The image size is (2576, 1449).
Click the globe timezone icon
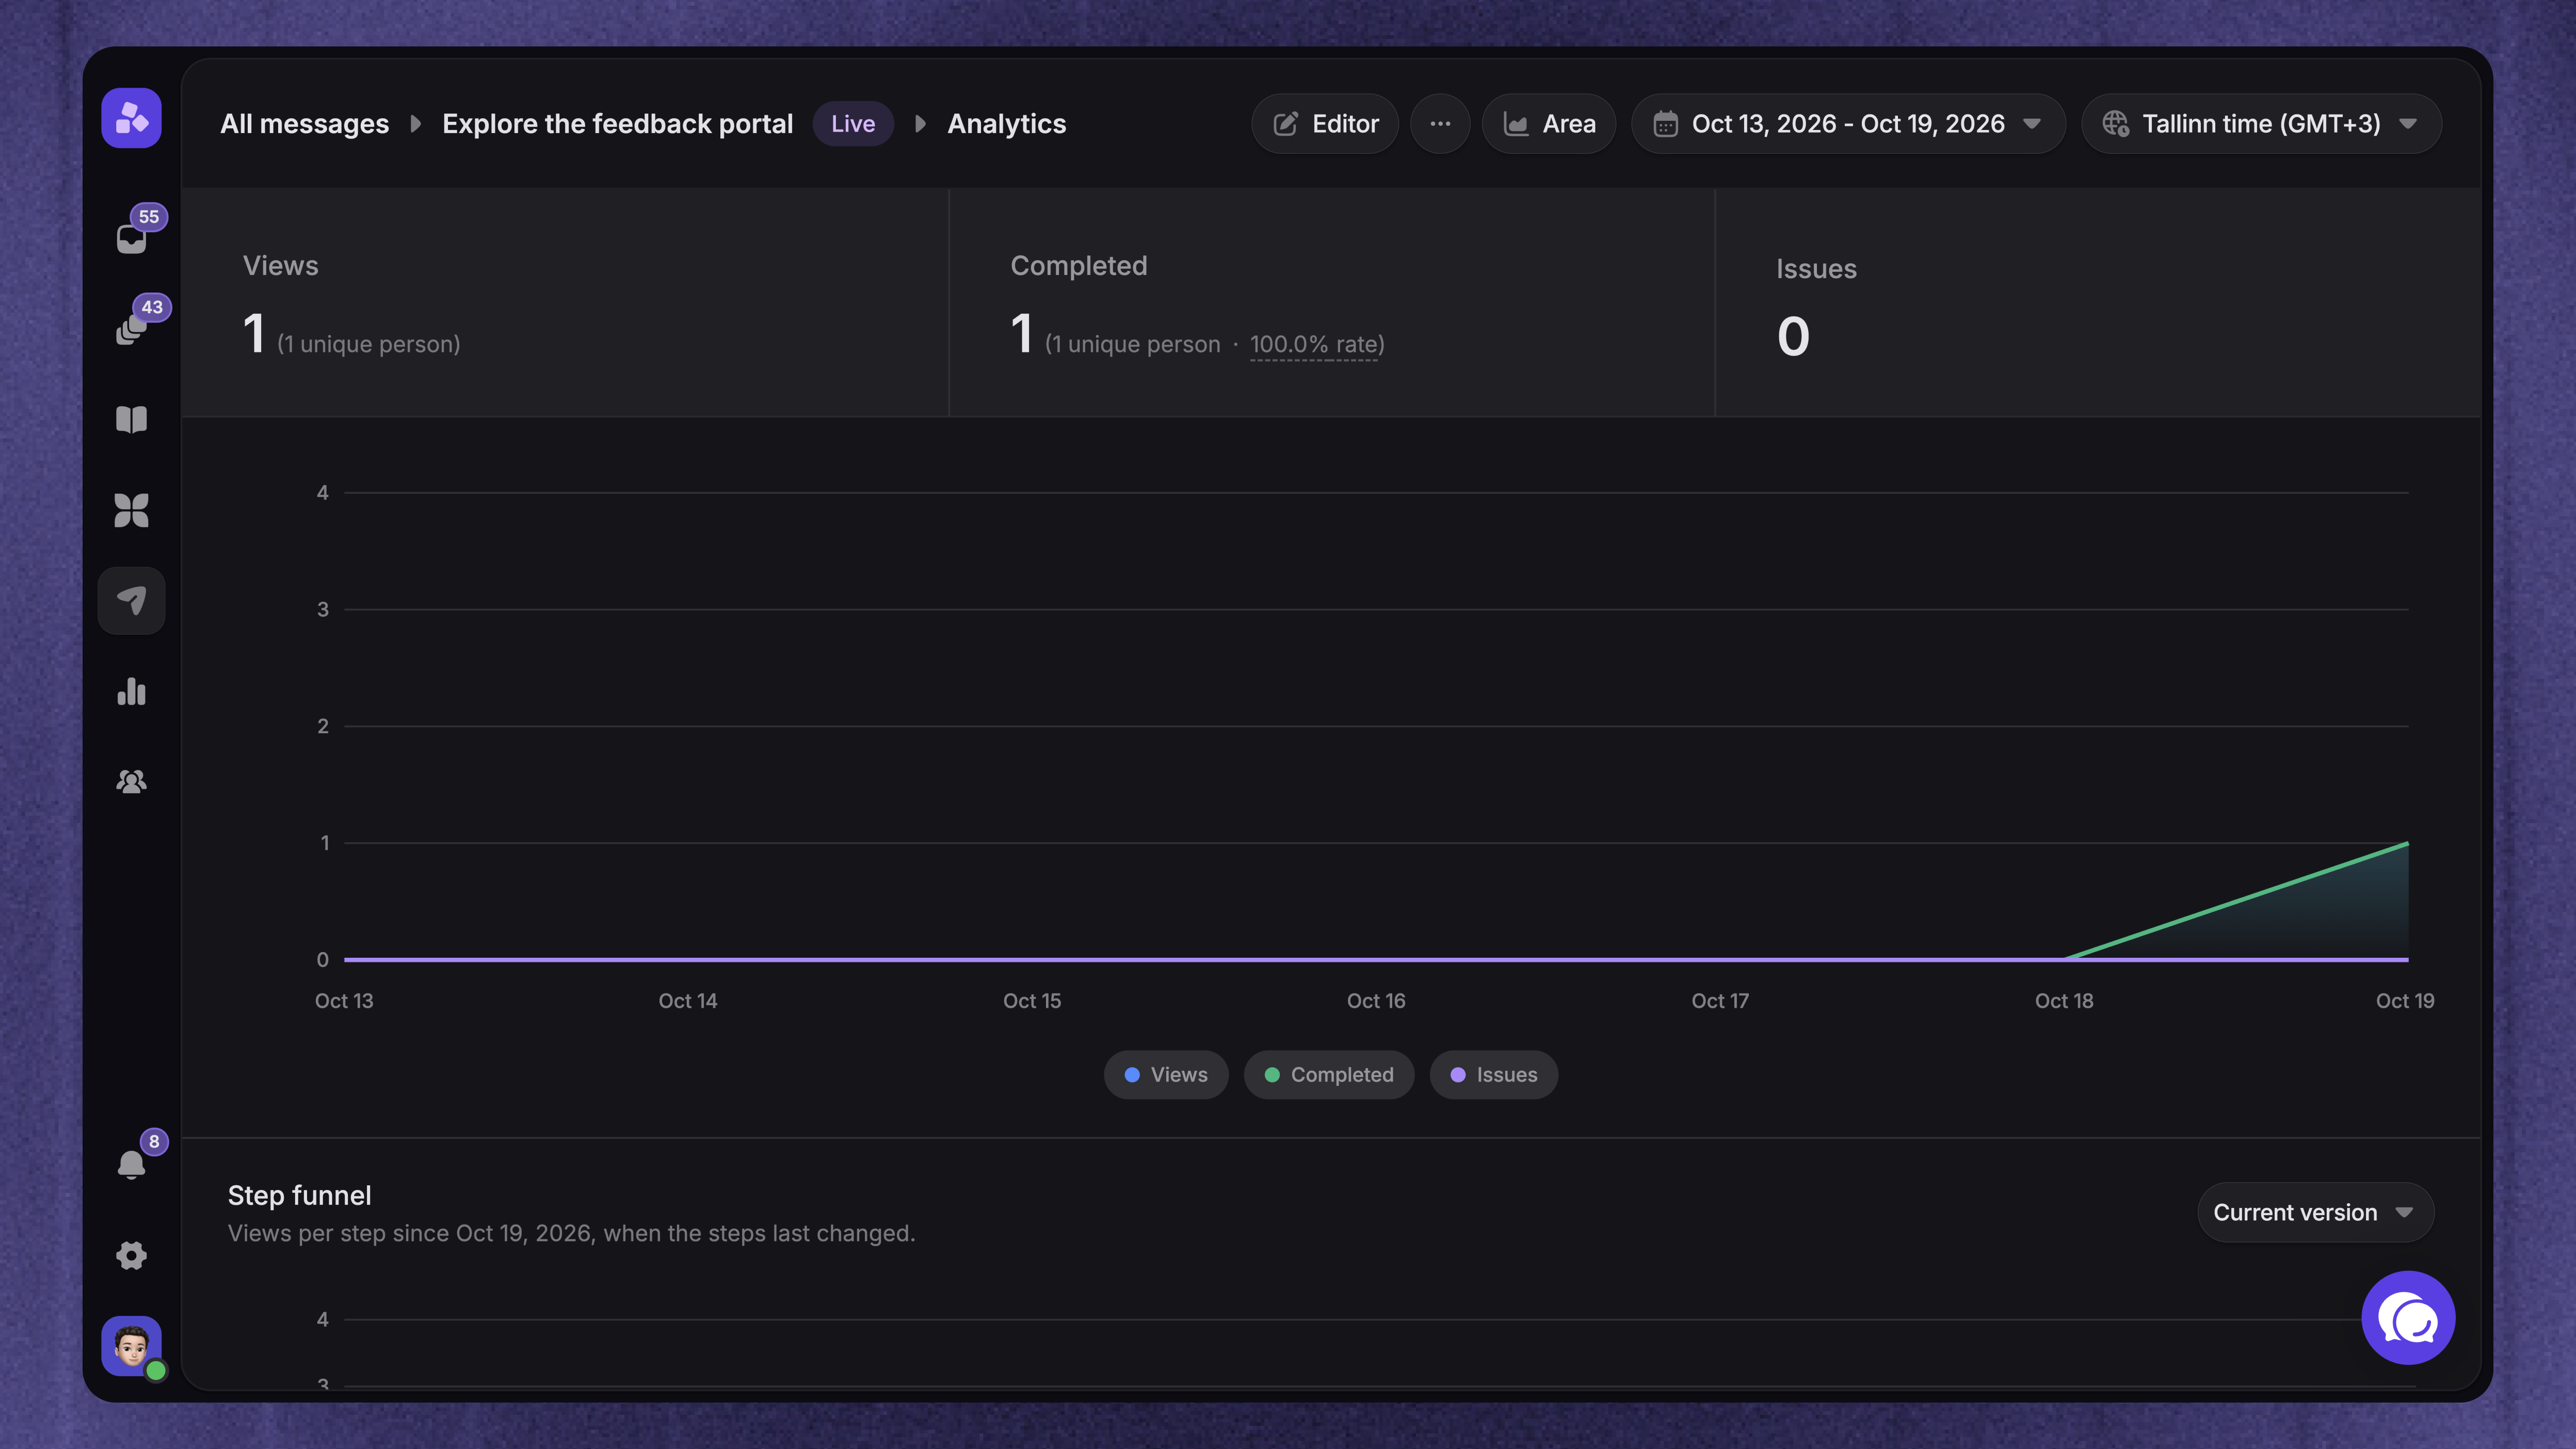(2115, 124)
